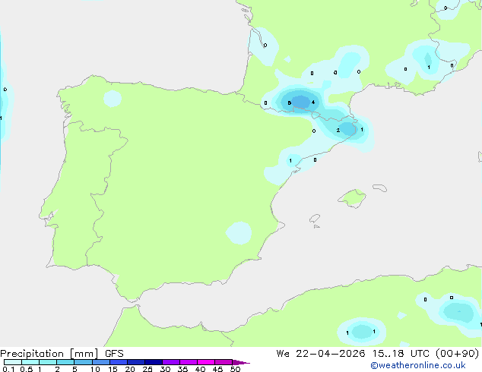The width and height of the screenshot is (482, 372).
Task: Click Menorca island outline on the map
Action: 380,188
